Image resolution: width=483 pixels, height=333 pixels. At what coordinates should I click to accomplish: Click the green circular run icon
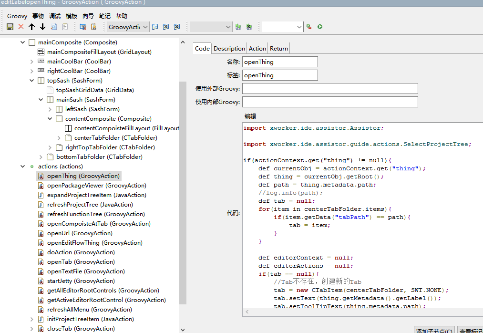(x=320, y=27)
